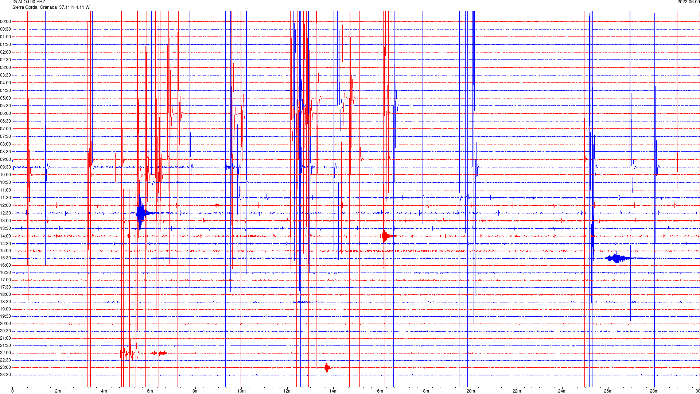
Task: Select the 20:00 trace label
Action: 5,324
